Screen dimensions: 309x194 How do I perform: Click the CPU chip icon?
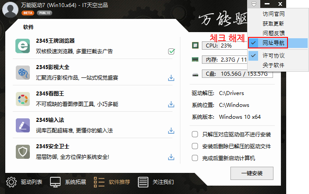tap(195, 45)
